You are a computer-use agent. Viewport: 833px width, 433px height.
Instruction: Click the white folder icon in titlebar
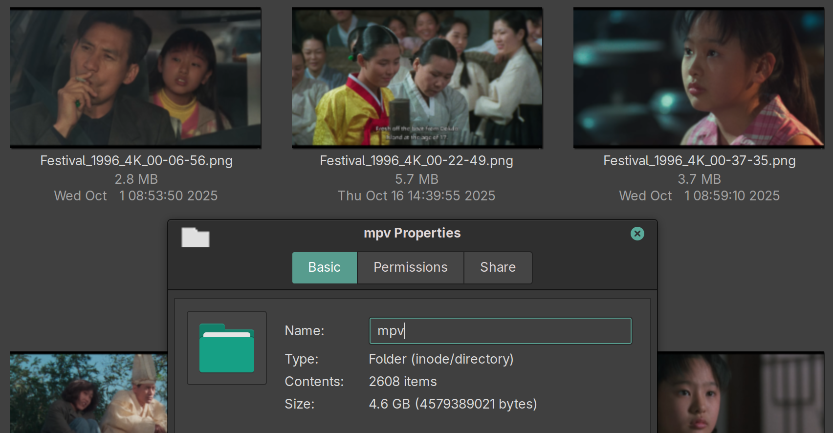pos(196,238)
